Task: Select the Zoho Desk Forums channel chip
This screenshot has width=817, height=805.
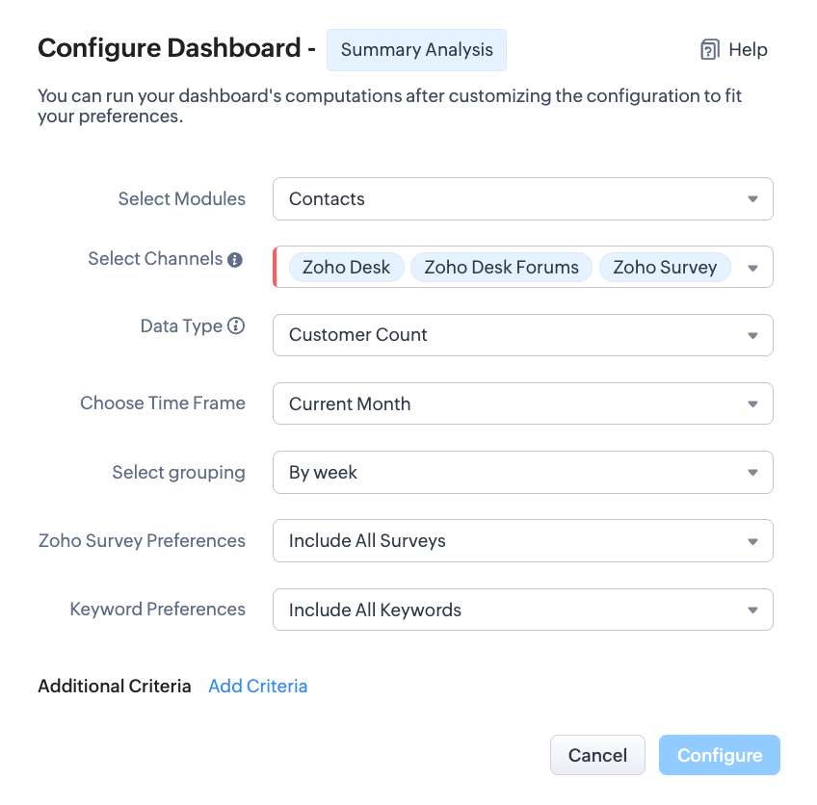Action: tap(501, 268)
